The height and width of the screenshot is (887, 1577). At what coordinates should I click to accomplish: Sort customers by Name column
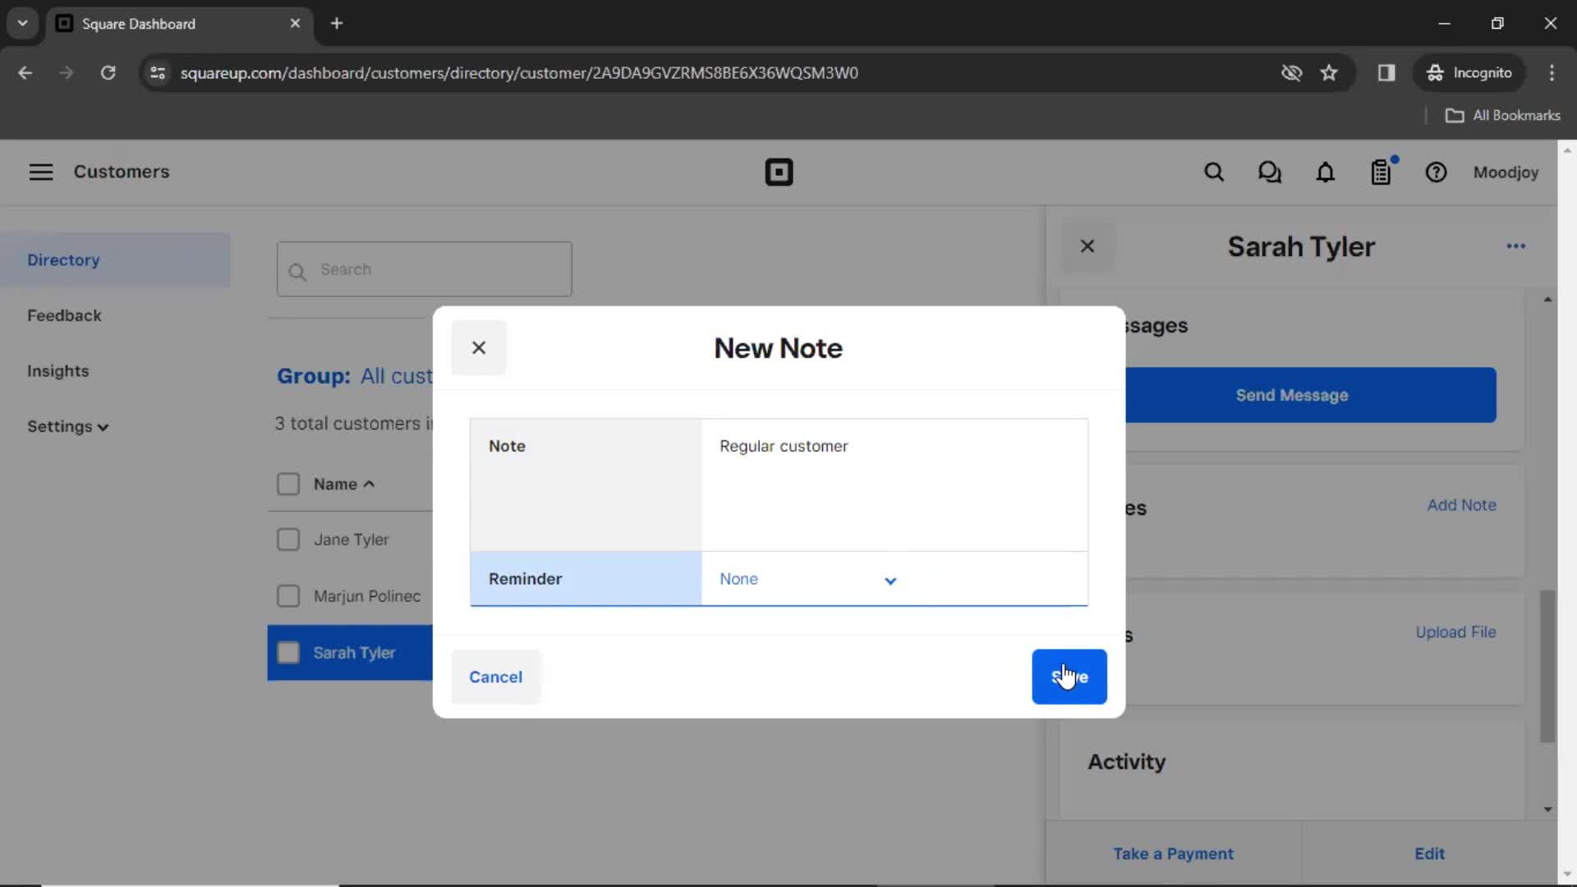point(344,484)
